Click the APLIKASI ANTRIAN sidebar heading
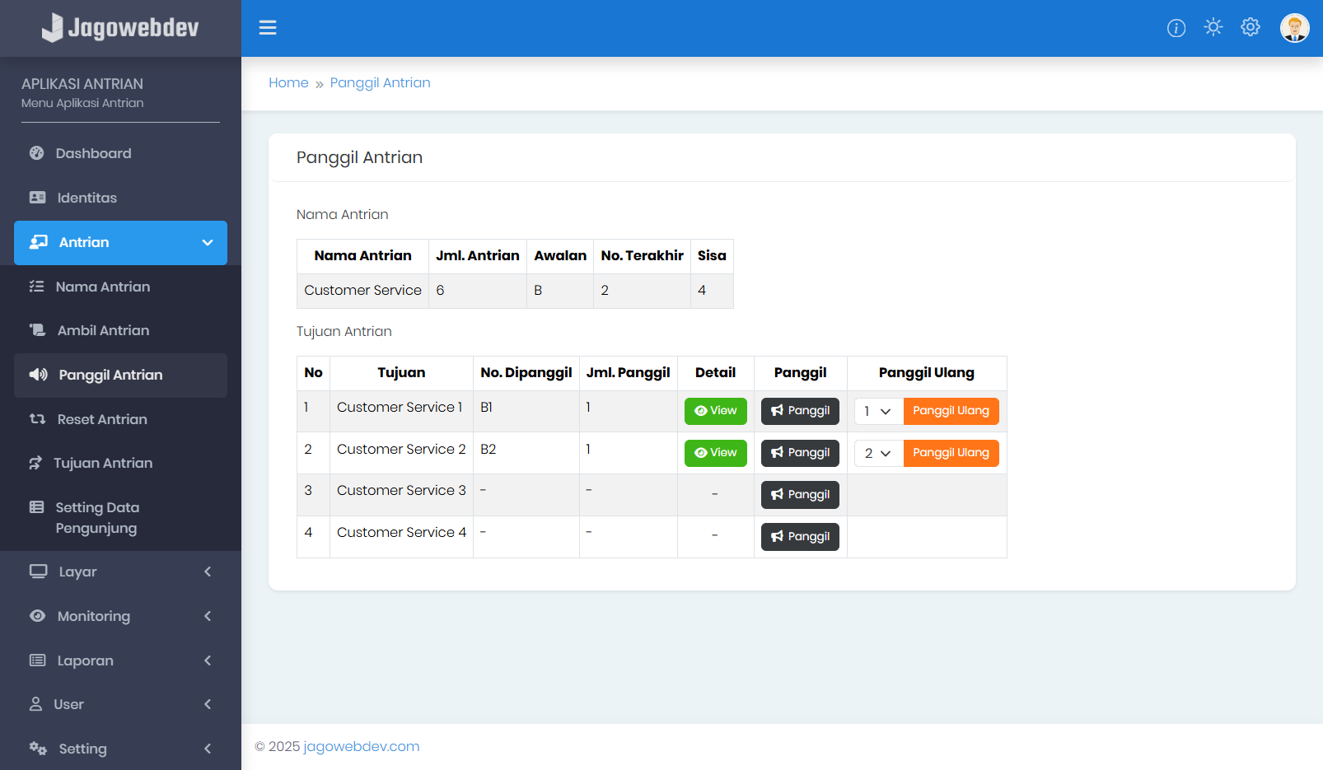This screenshot has width=1323, height=770. 82,84
